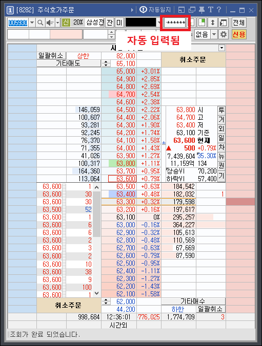262x346 pixels.
Task: Click the 하한 lower limit label
Action: (x=178, y=309)
